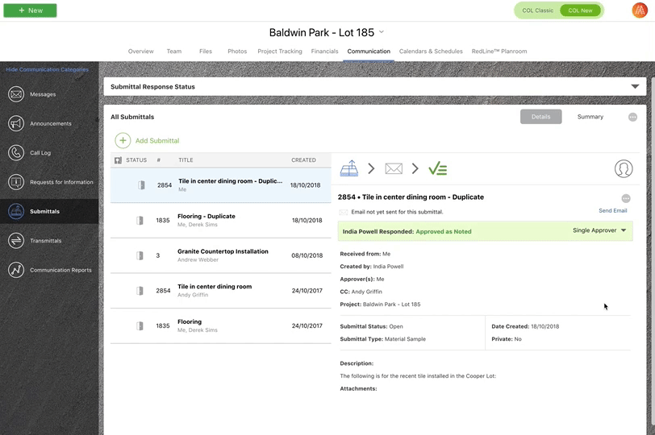Open the Call Log phone icon
This screenshot has width=655, height=435.
pos(16,152)
